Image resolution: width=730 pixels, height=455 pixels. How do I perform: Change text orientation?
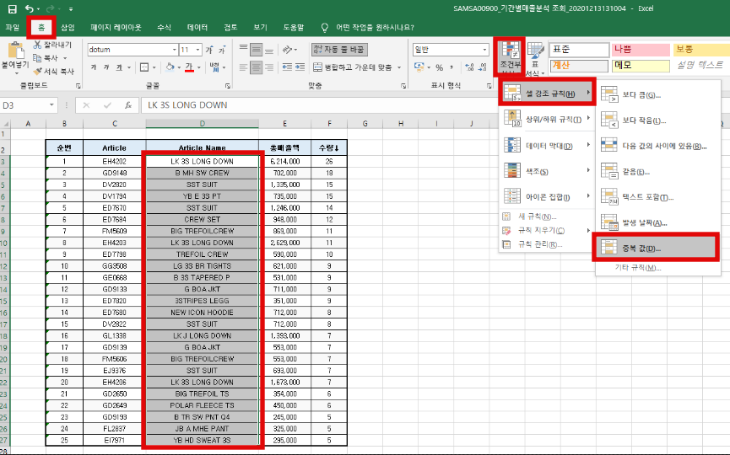click(287, 49)
